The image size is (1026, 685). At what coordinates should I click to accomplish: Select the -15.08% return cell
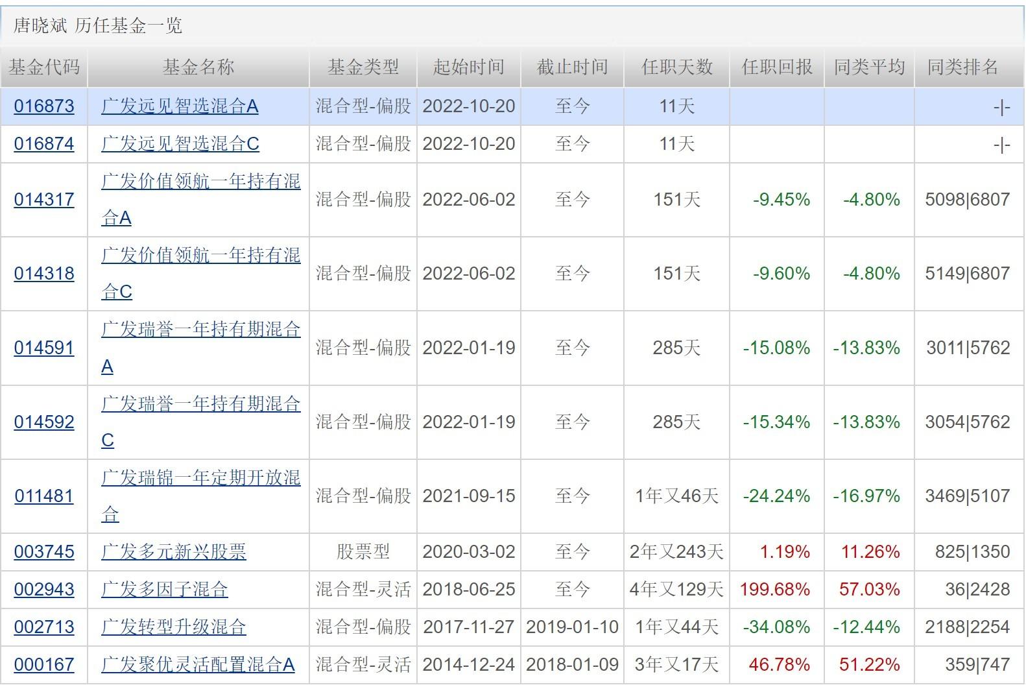[x=776, y=348]
